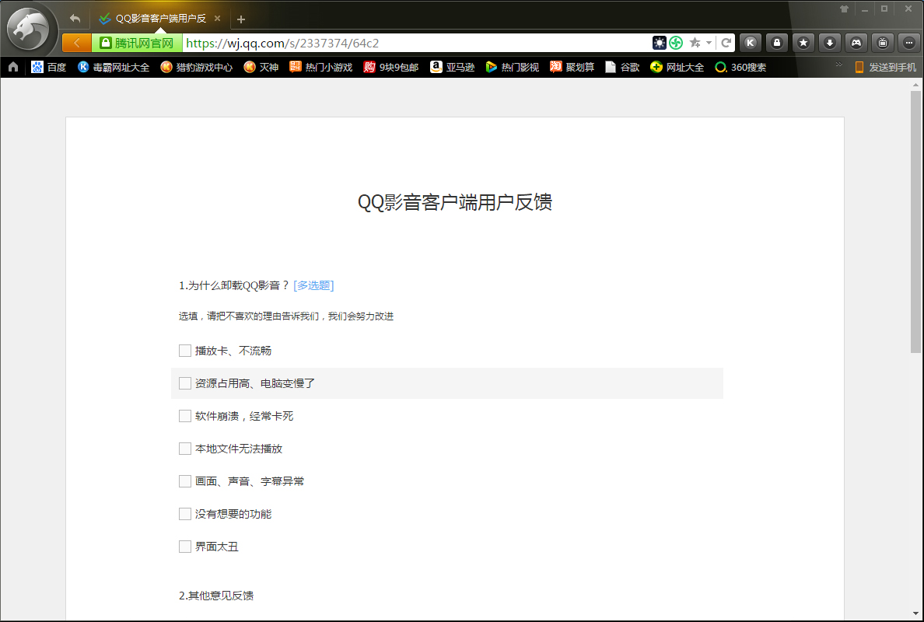Image resolution: width=924 pixels, height=622 pixels.
Task: Check the 播放卡、不流畅 option
Action: point(184,351)
